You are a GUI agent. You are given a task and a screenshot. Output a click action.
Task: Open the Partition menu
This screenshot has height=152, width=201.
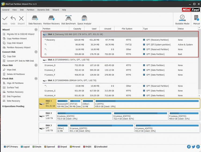tap(31, 10)
